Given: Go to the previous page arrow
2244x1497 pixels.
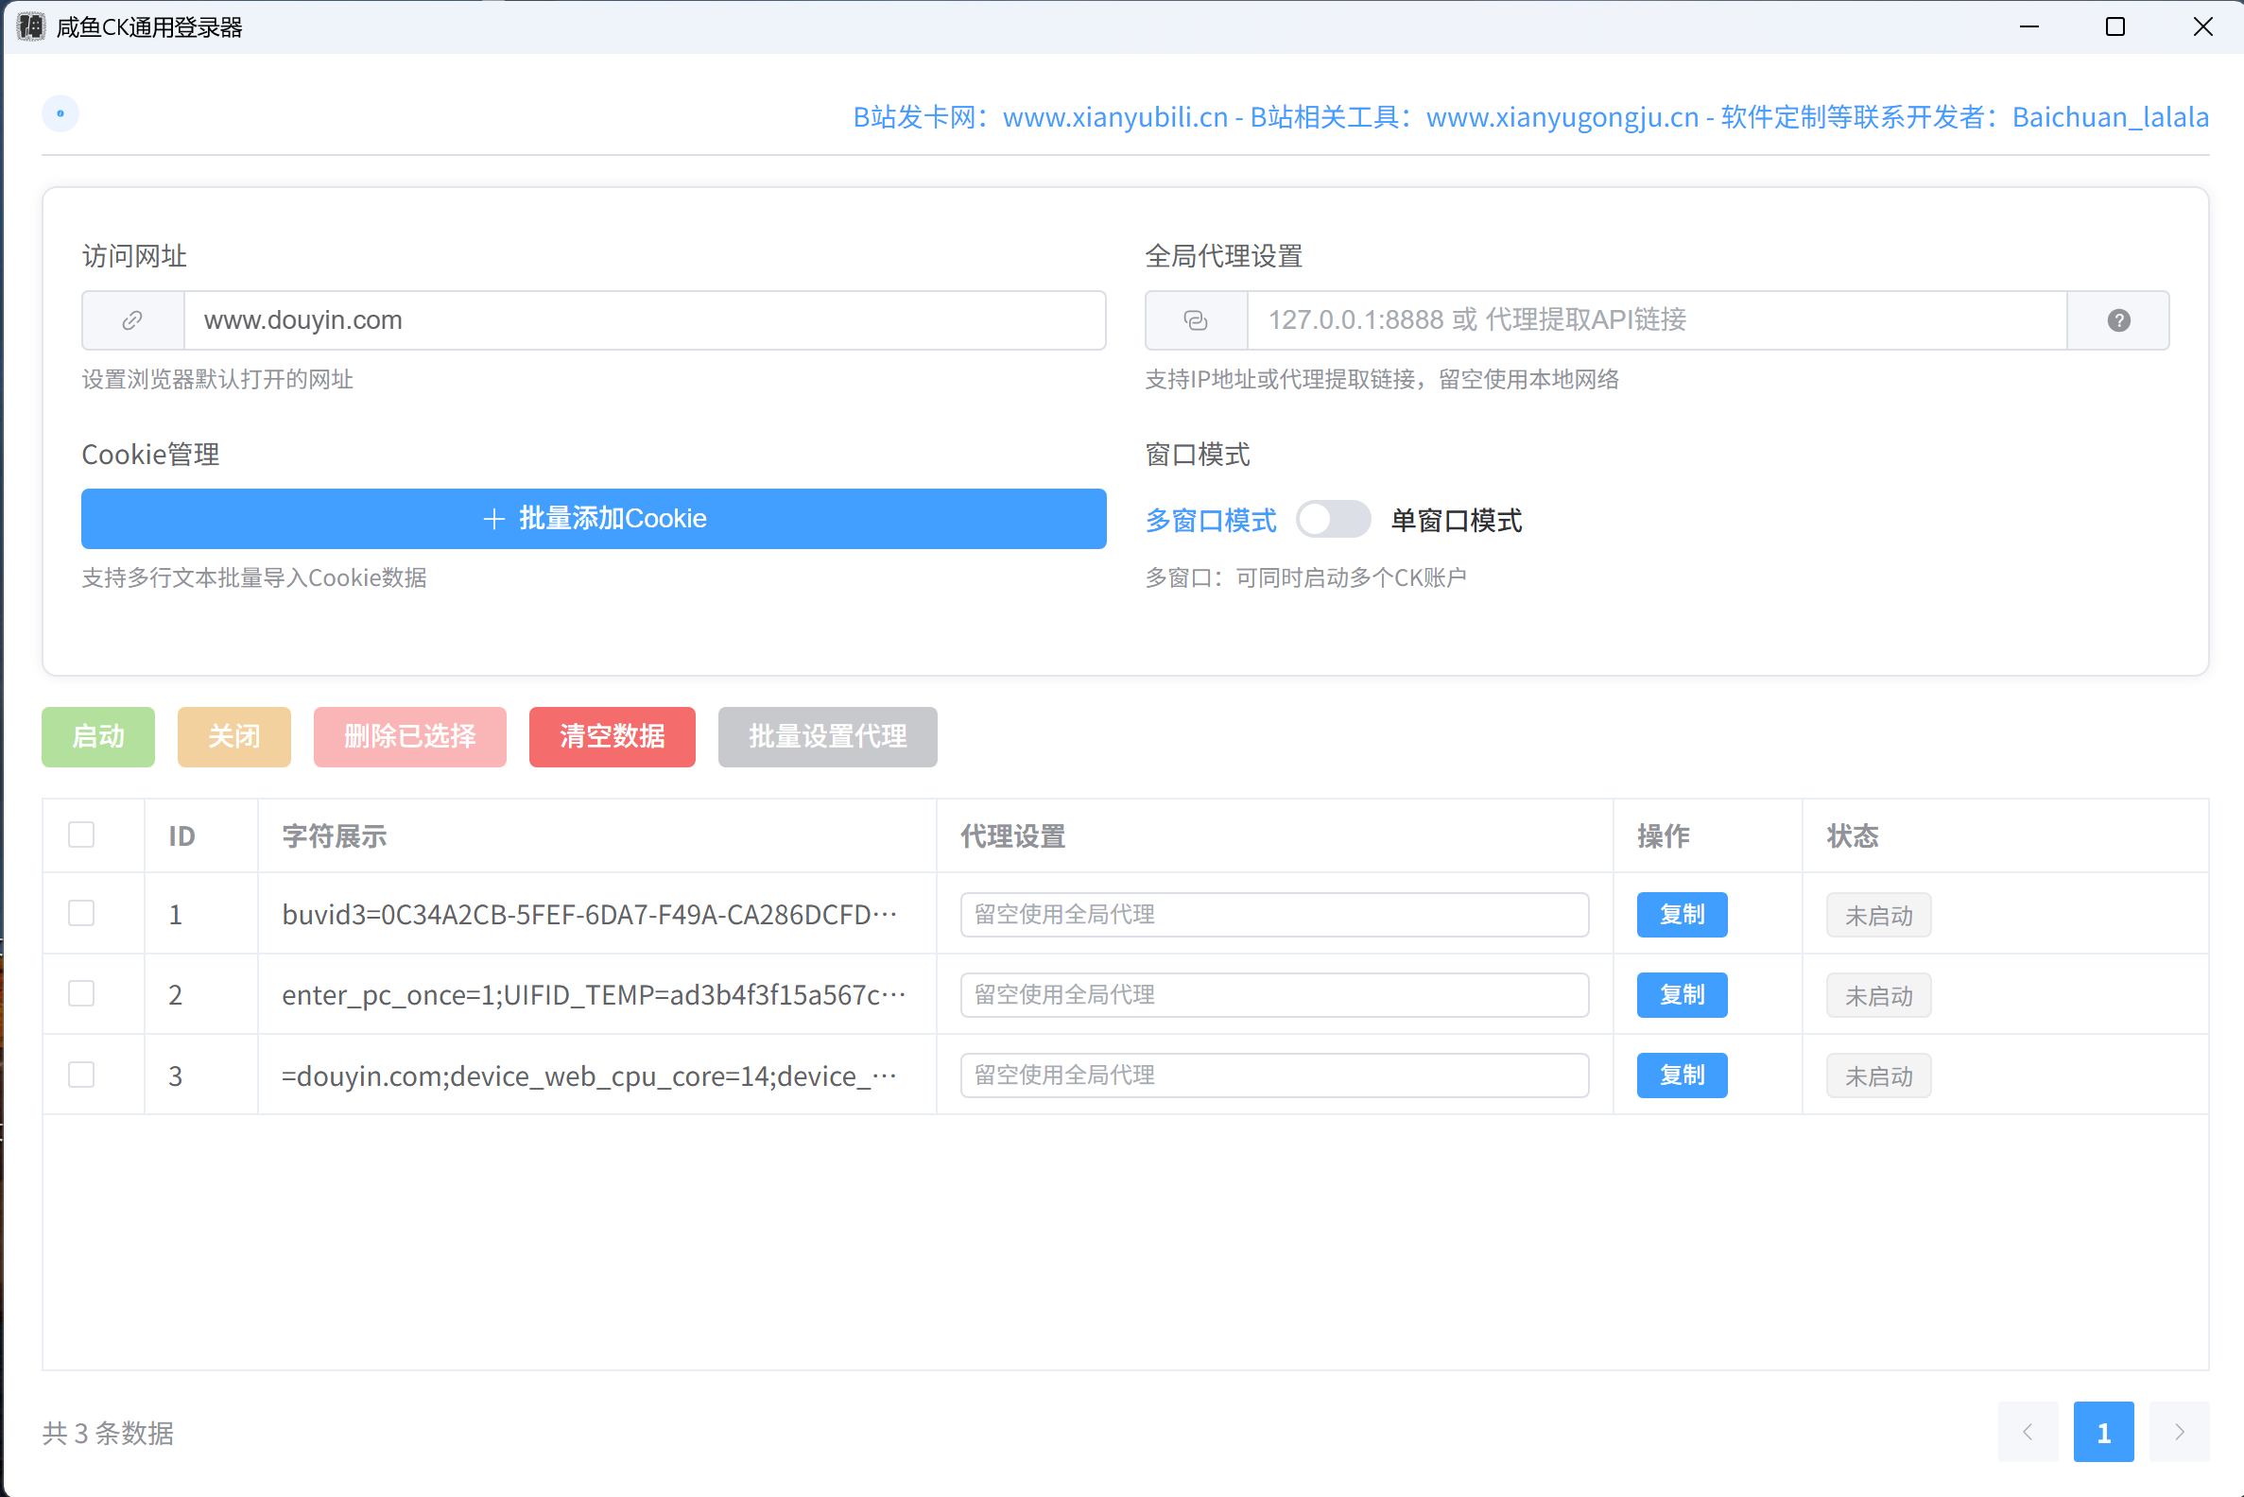Looking at the screenshot, I should tap(2028, 1432).
